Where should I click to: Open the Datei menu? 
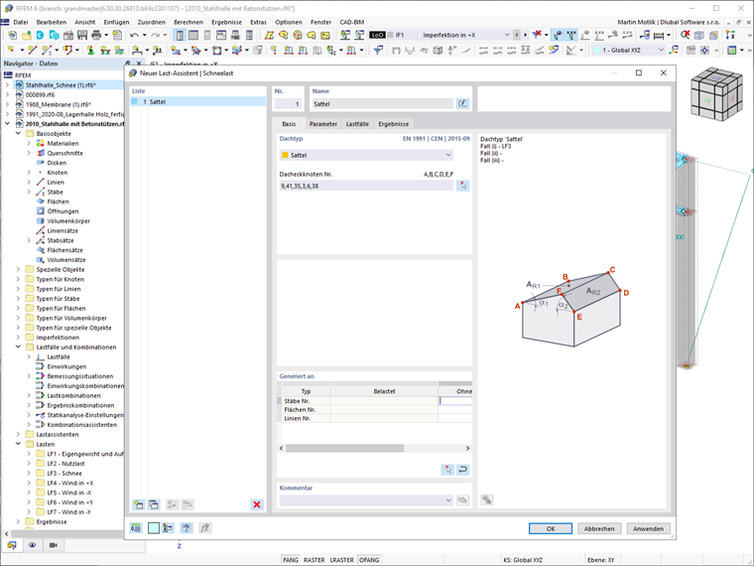point(21,22)
